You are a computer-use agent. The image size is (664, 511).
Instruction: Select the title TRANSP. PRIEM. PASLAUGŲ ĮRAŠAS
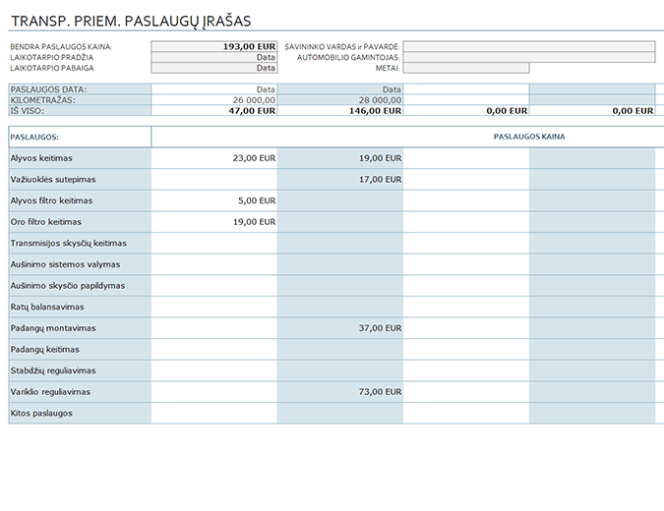[131, 22]
